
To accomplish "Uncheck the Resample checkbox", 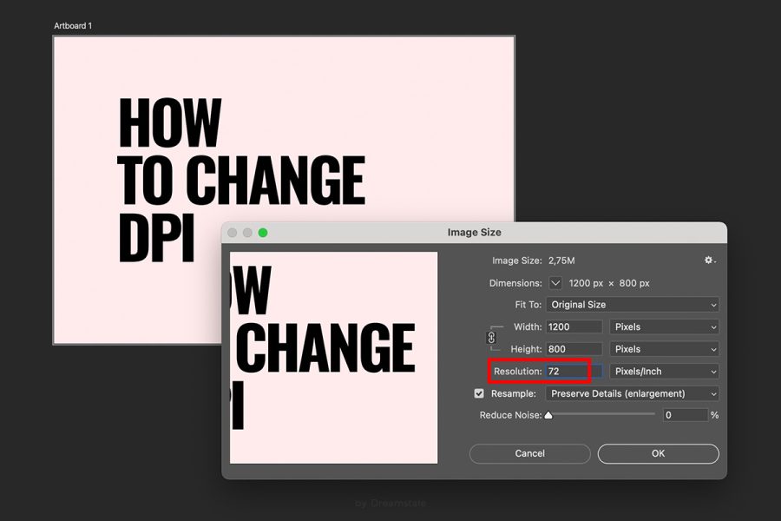I will 479,392.
